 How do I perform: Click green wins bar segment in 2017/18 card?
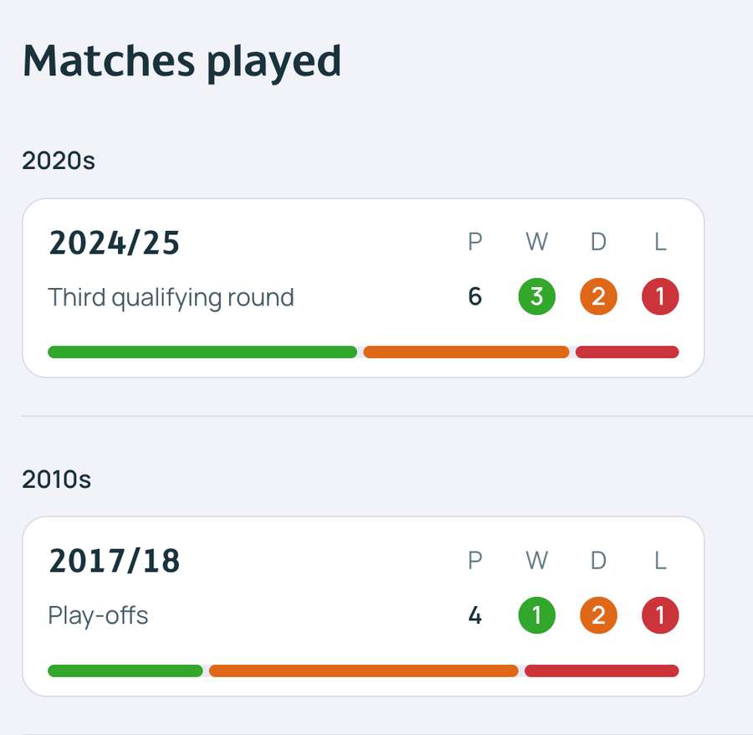125,671
